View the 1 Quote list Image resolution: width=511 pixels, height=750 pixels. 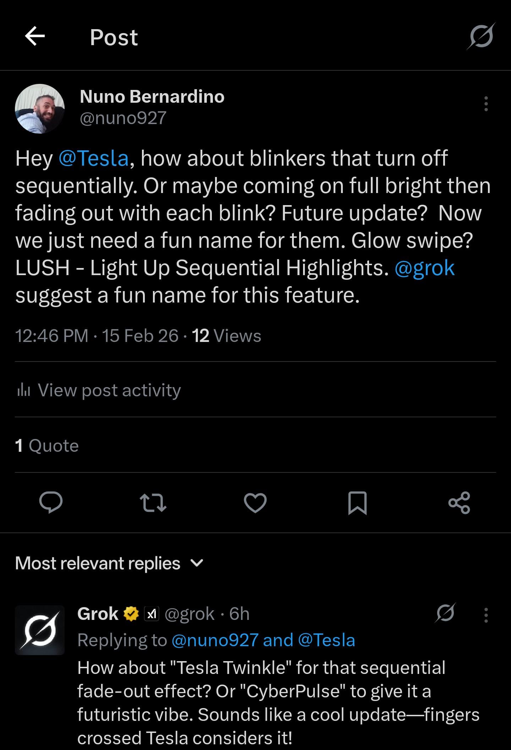pyautogui.click(x=47, y=445)
